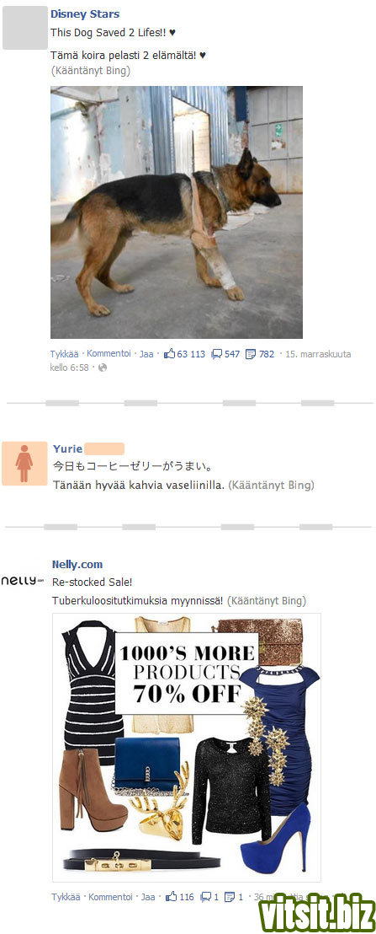This screenshot has width=376, height=934.
Task: Click Kommentoi under the Nelly.com post
Action: pos(110,896)
